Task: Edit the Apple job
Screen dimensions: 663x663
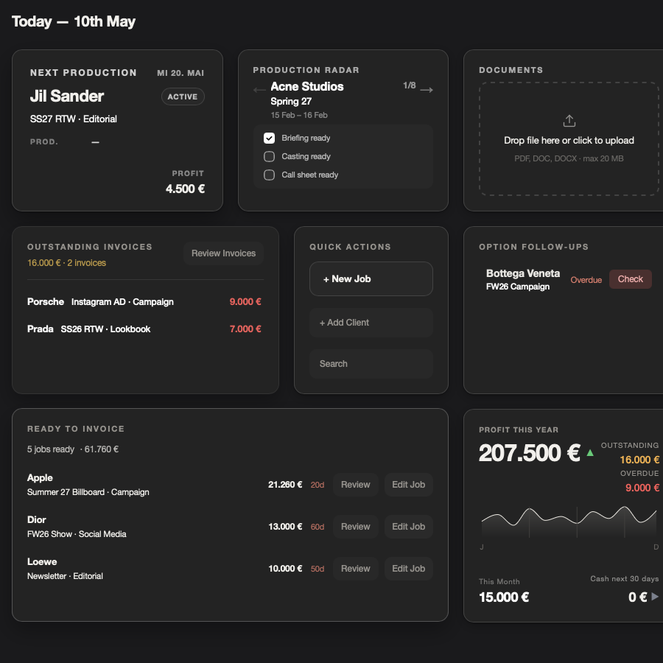Action: [x=408, y=485]
